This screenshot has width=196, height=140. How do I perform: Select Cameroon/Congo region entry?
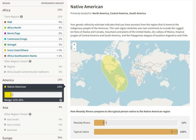coord(33,39)
